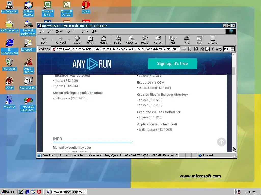The width and height of the screenshot is (261, 195).
Task: Open Notepad++ desktop icon
Action: pos(28,45)
